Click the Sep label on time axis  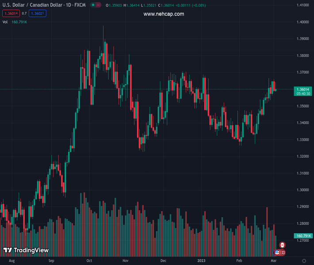(51, 261)
